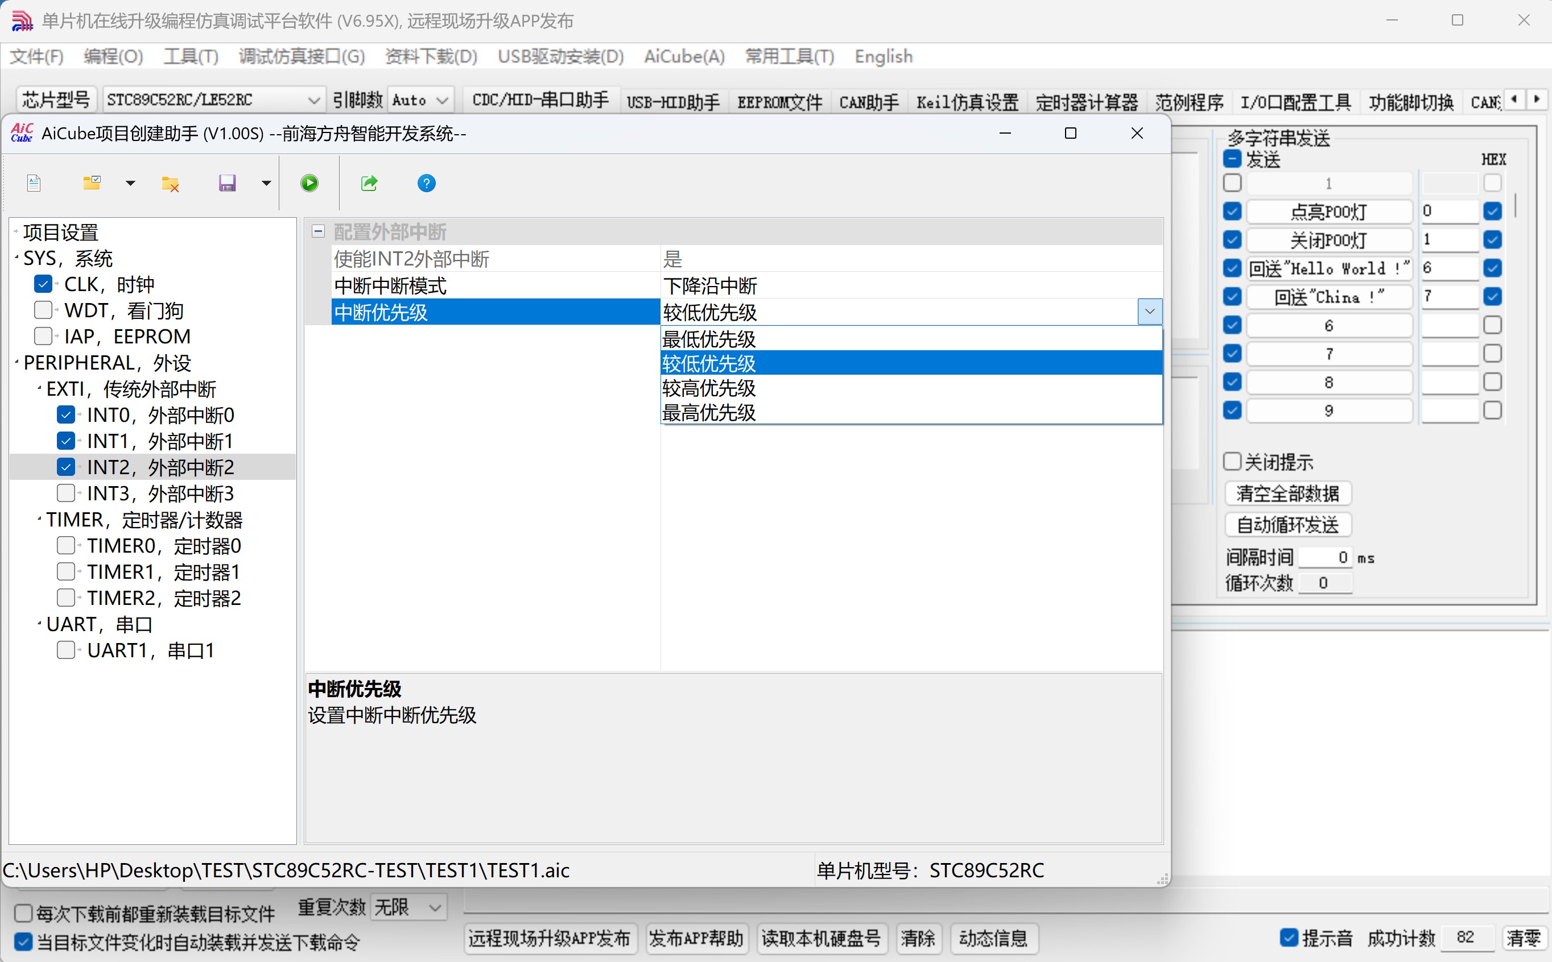Uncheck INT0 外部中断0 checkbox
Screen dimensions: 1552x962
(66, 415)
